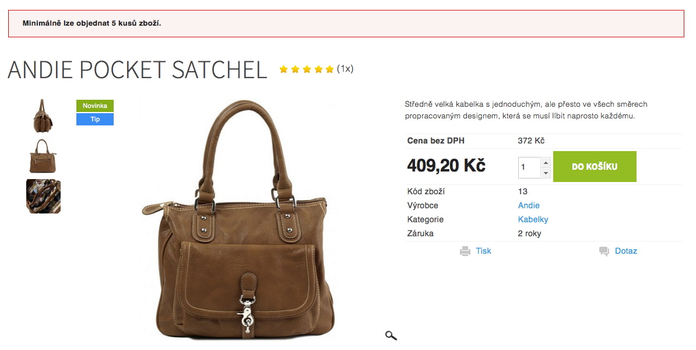This screenshot has width=696, height=350.
Task: Click the Tisk print link
Action: 483,251
